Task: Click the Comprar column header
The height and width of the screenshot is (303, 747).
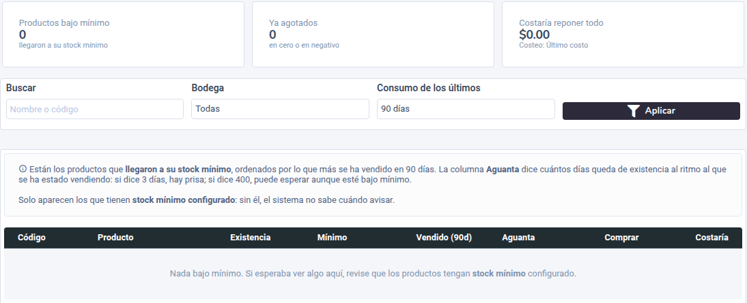Action: coord(622,238)
